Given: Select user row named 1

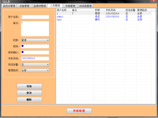Looking at the screenshot, I should click(x=104, y=13).
